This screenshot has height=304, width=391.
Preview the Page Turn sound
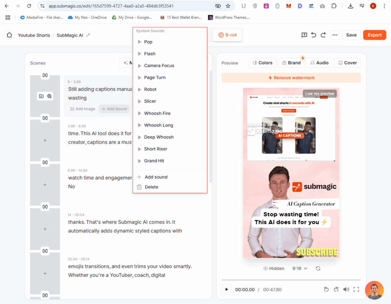[139, 78]
